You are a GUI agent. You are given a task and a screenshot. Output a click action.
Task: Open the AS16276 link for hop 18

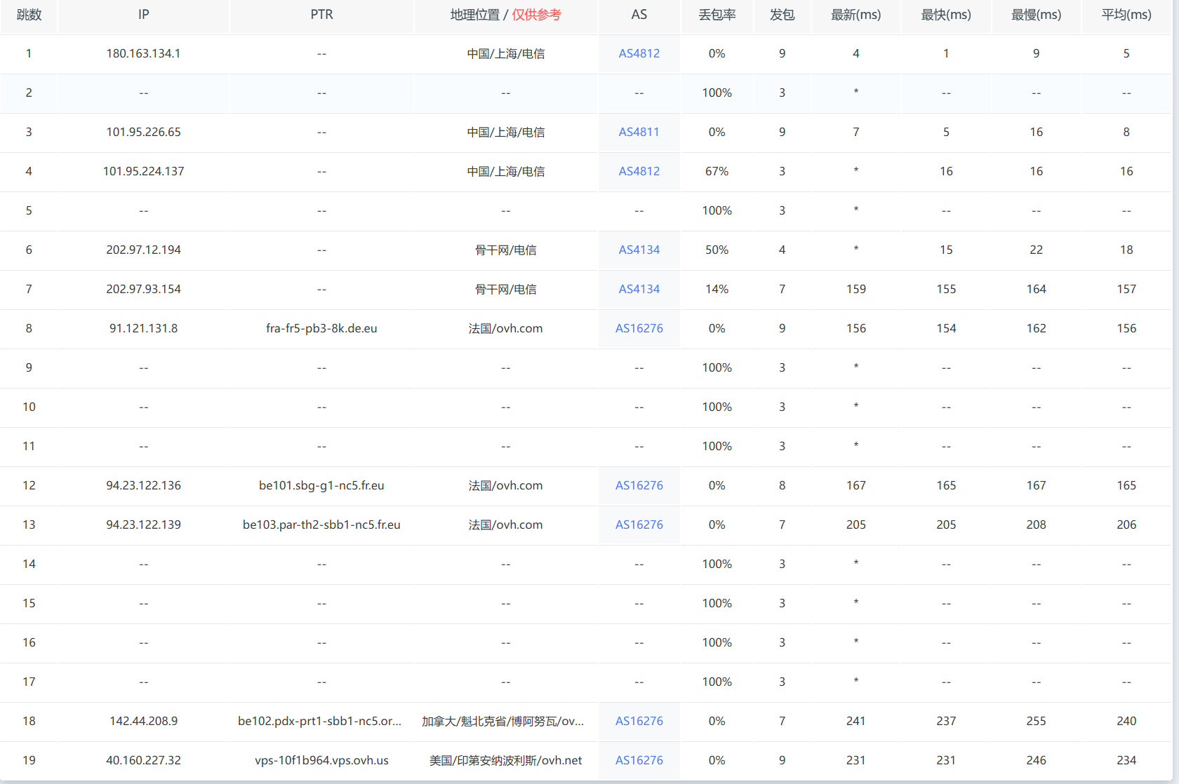(639, 721)
